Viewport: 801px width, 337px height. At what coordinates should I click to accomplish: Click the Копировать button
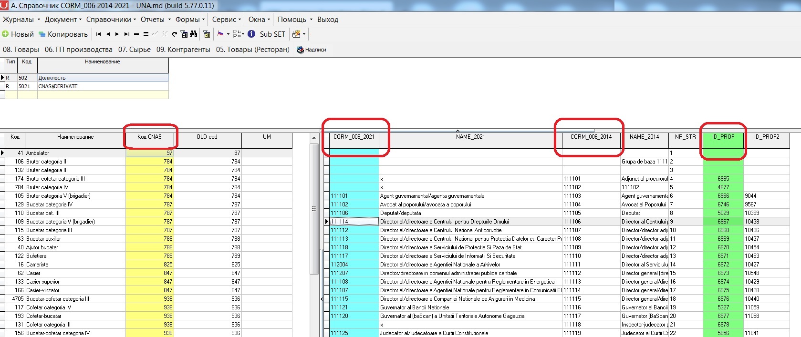tap(63, 34)
